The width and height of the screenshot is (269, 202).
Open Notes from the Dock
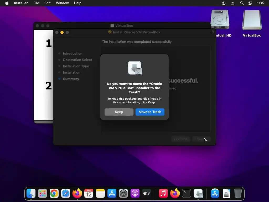click(x=100, y=193)
